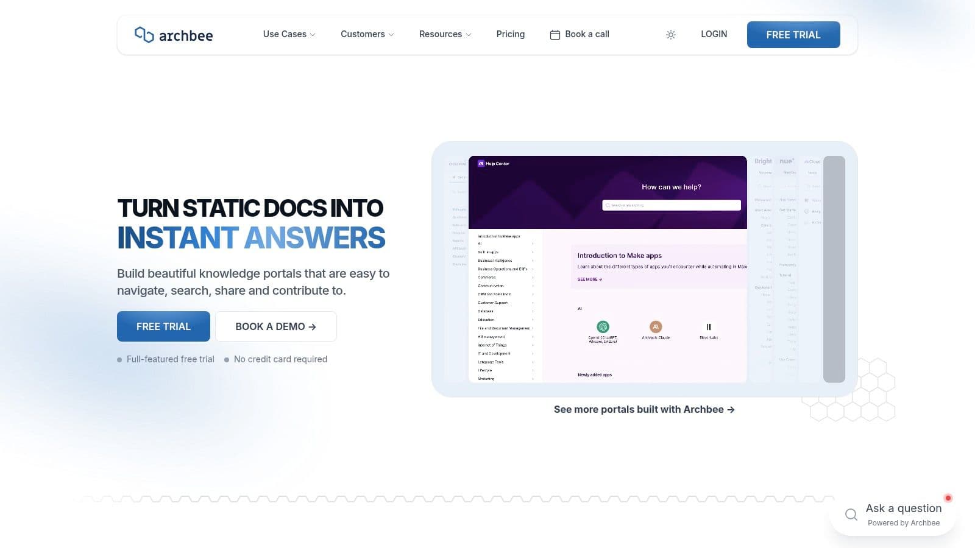
Task: Expand the Customer Support sidebar category
Action: coord(506,303)
